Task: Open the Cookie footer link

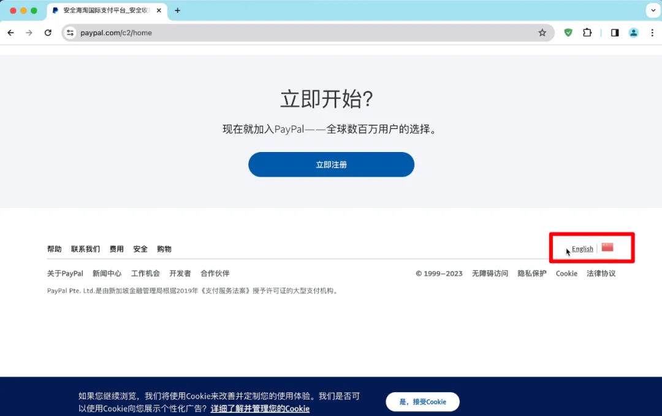Action: (566, 274)
